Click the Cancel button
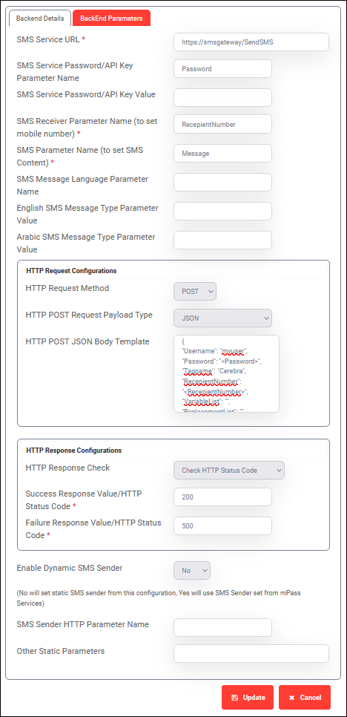 point(305,698)
